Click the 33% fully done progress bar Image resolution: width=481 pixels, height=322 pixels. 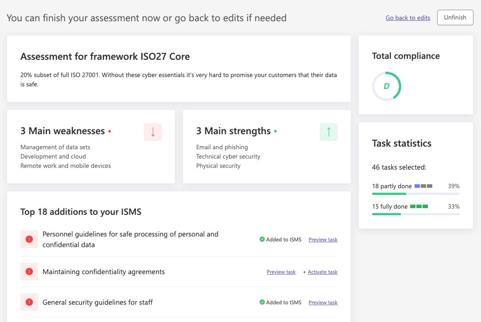click(x=415, y=214)
